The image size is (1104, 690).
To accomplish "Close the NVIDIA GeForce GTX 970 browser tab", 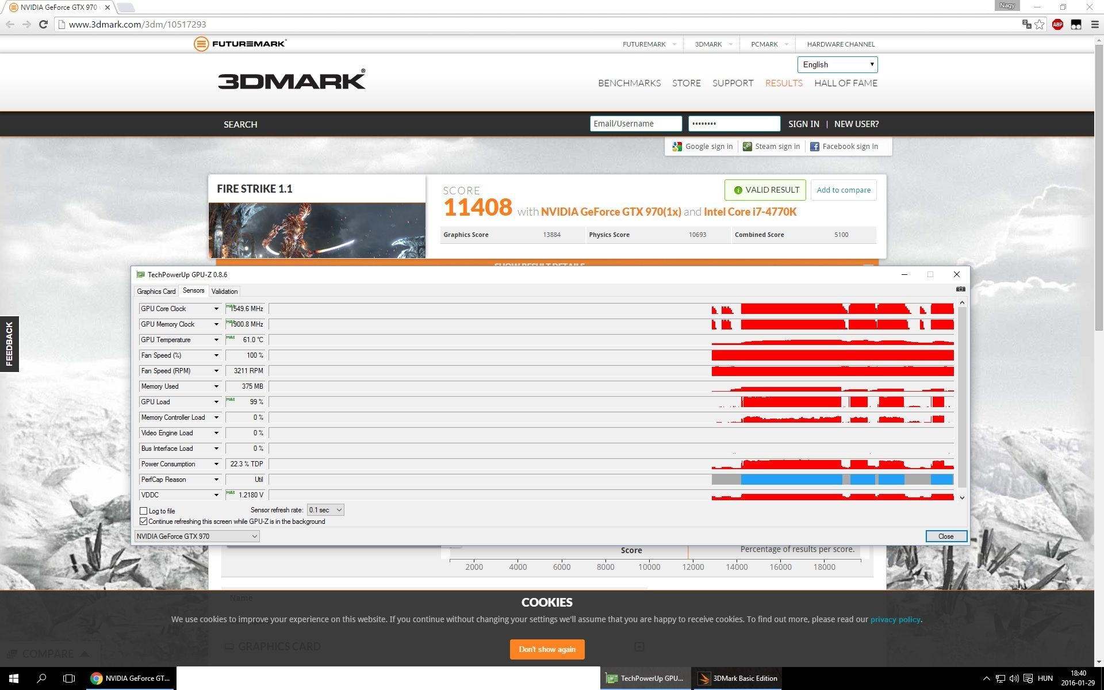I will 107,7.
